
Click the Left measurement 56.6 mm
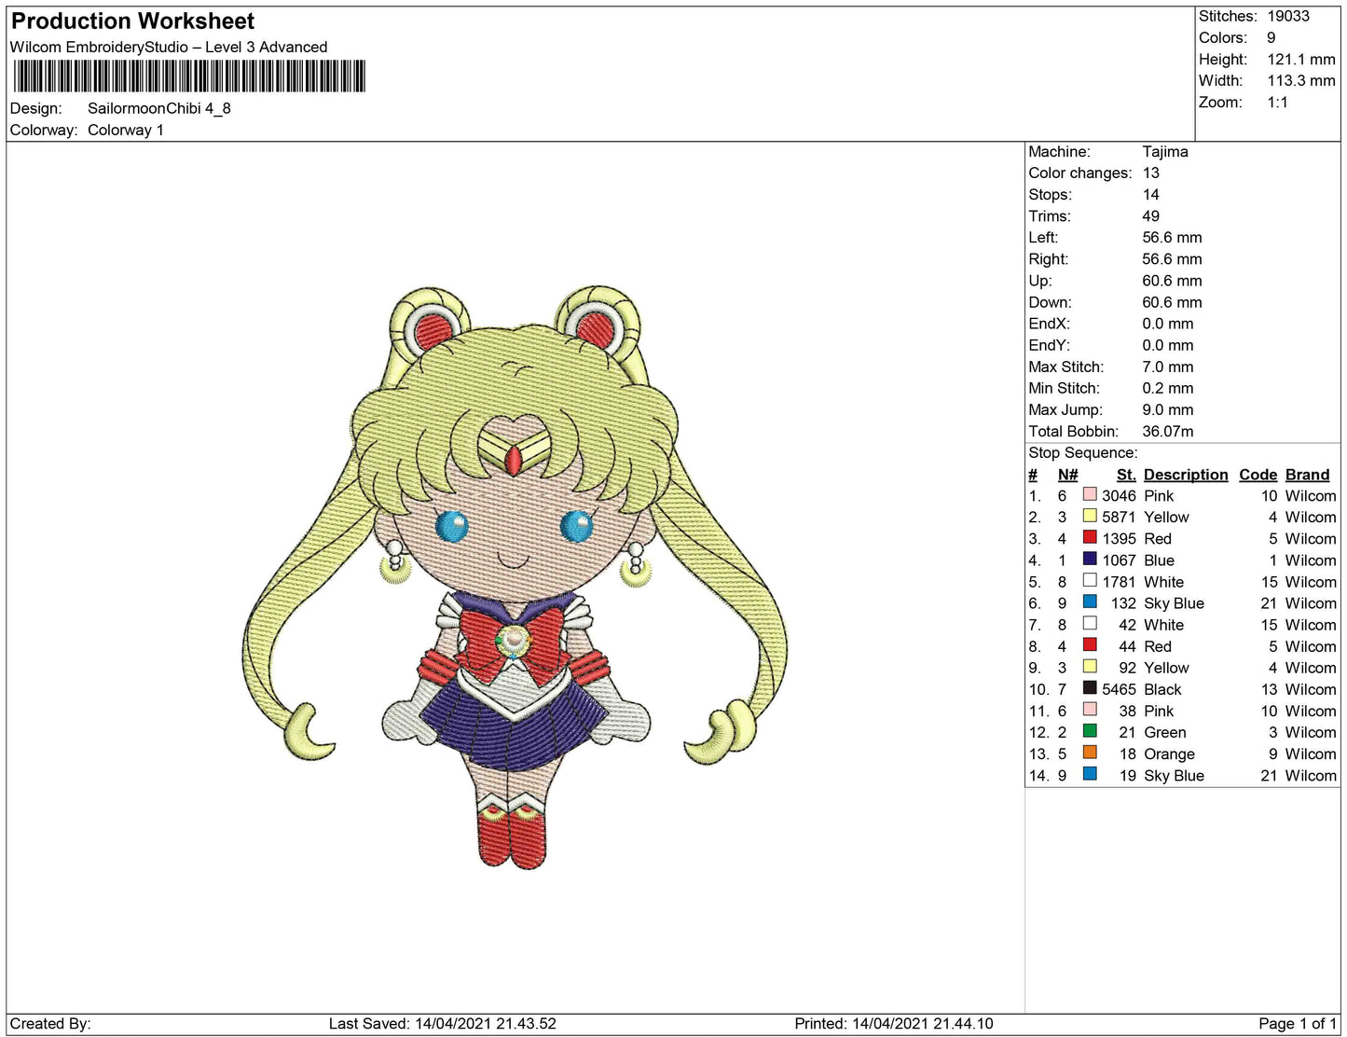click(1172, 237)
